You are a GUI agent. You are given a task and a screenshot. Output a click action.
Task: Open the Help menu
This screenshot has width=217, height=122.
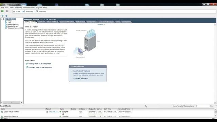tap(45, 7)
